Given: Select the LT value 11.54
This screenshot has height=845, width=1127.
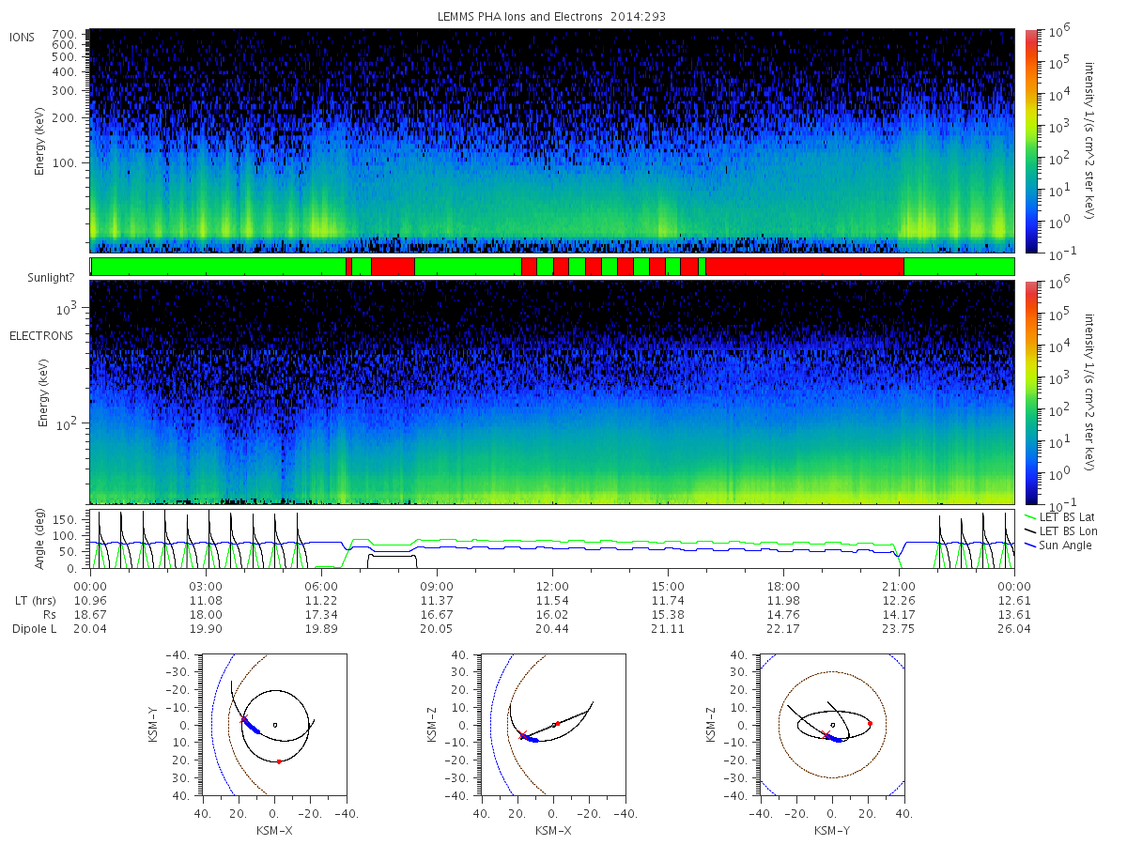Looking at the screenshot, I should tap(552, 600).
